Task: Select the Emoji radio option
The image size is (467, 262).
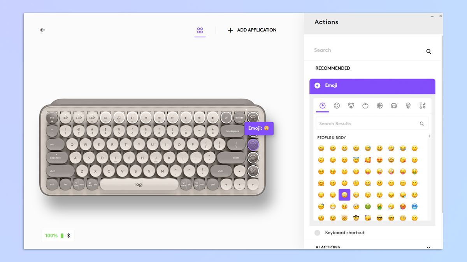Action: pos(318,85)
